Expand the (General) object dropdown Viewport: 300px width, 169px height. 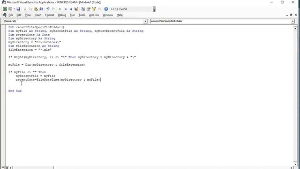[145, 21]
